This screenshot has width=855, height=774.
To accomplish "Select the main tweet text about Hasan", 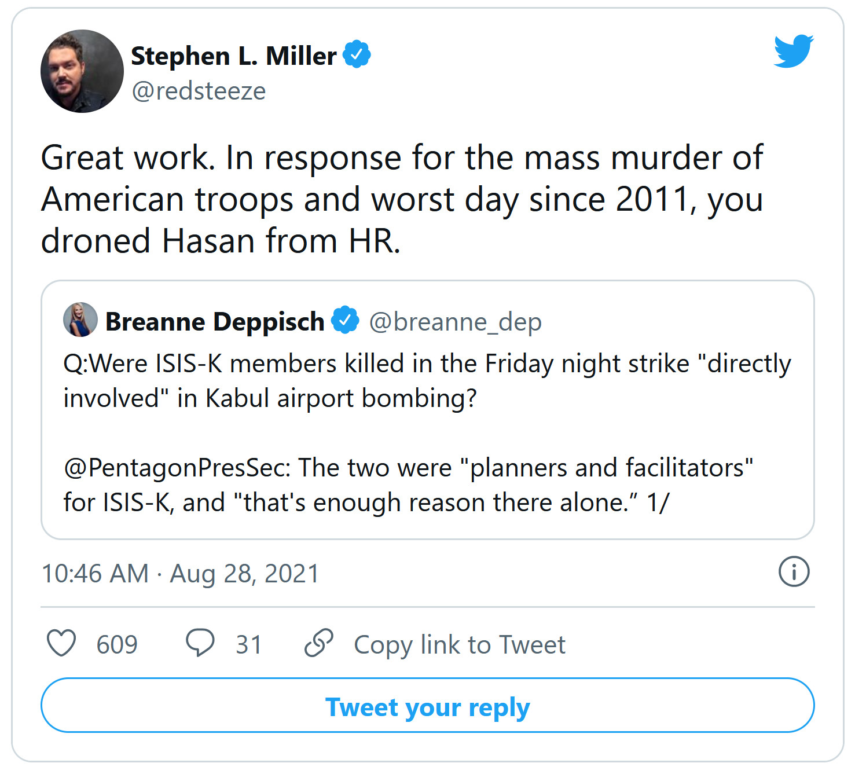I will [x=402, y=199].
